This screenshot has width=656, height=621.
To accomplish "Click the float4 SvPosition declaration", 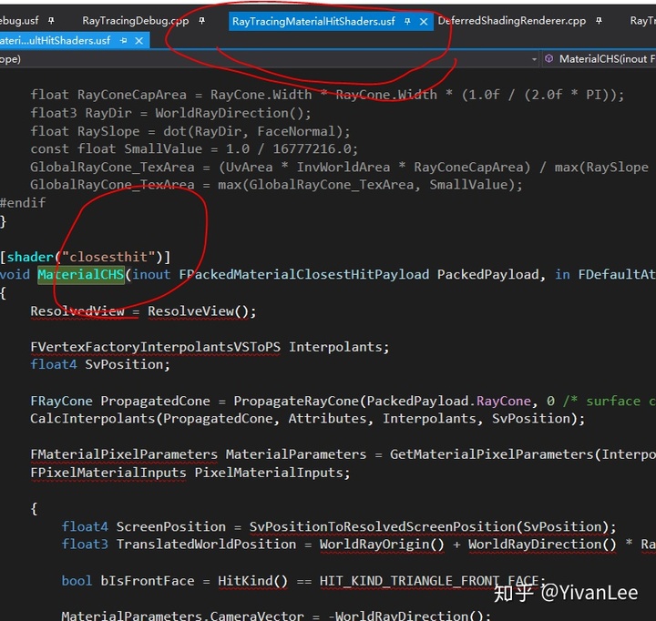I will 100,364.
